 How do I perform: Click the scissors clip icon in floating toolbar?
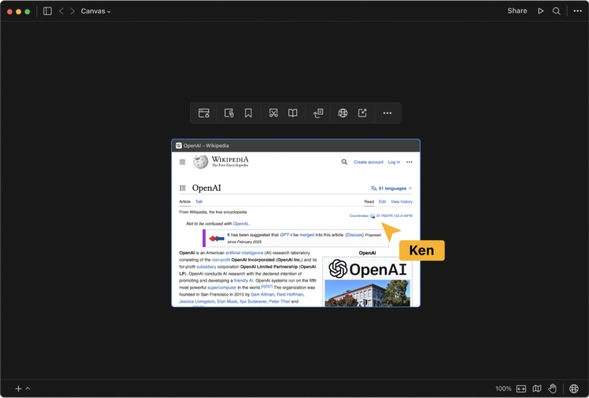(273, 113)
